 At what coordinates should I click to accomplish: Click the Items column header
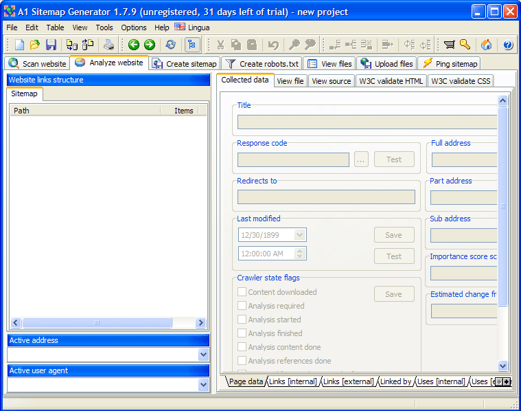coord(179,111)
